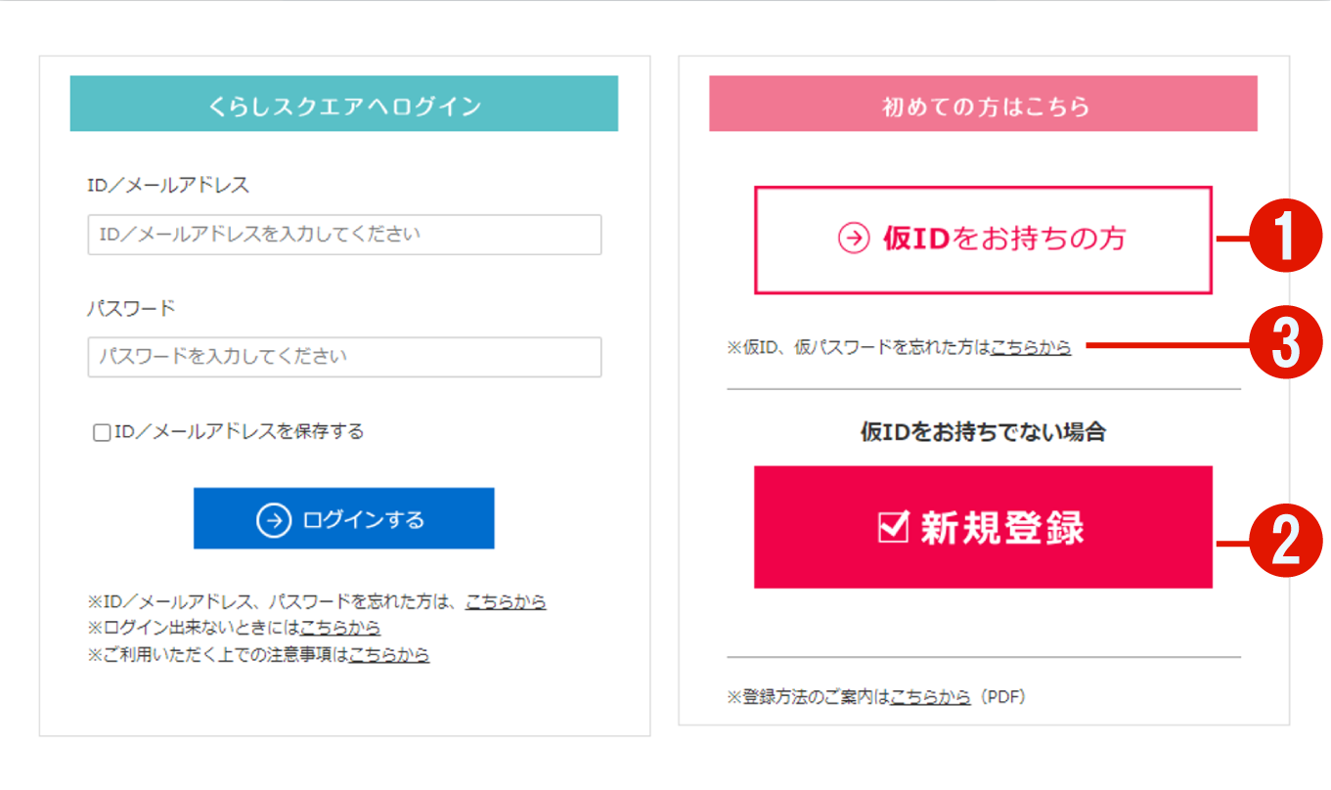Click the red number 2 callout marker
Image resolution: width=1331 pixels, height=790 pixels.
1287,541
